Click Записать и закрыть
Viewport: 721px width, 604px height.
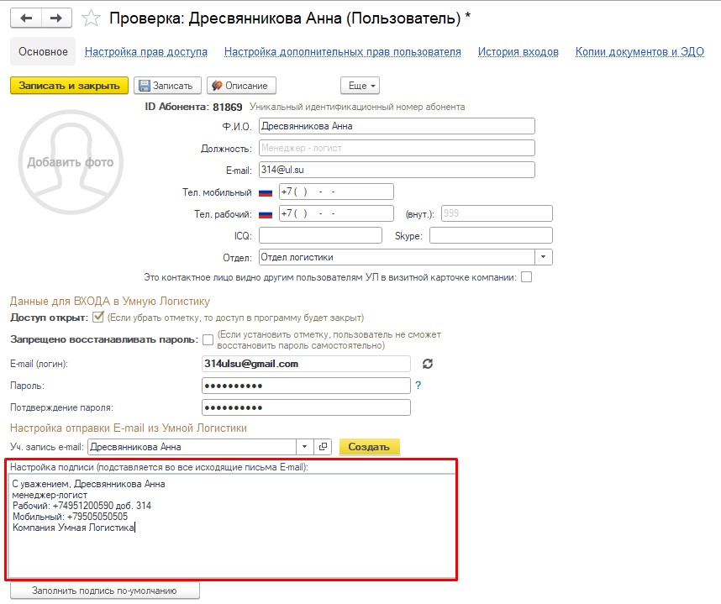coord(69,86)
